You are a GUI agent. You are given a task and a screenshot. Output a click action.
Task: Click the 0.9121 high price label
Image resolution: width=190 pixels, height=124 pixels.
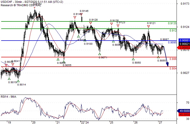(x=151, y=23)
